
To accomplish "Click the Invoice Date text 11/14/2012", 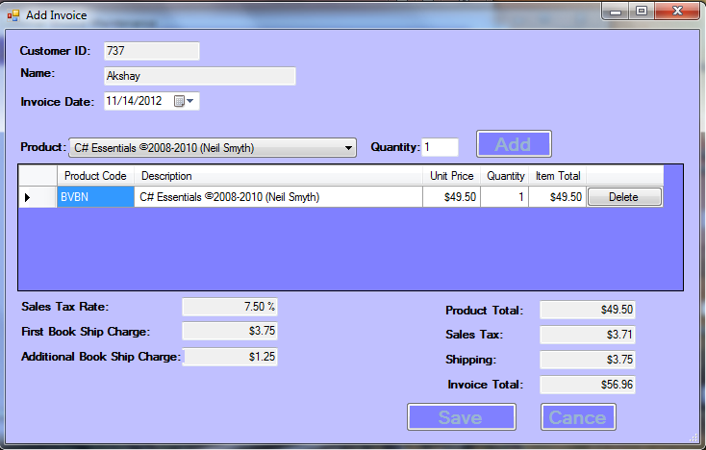I will point(135,101).
